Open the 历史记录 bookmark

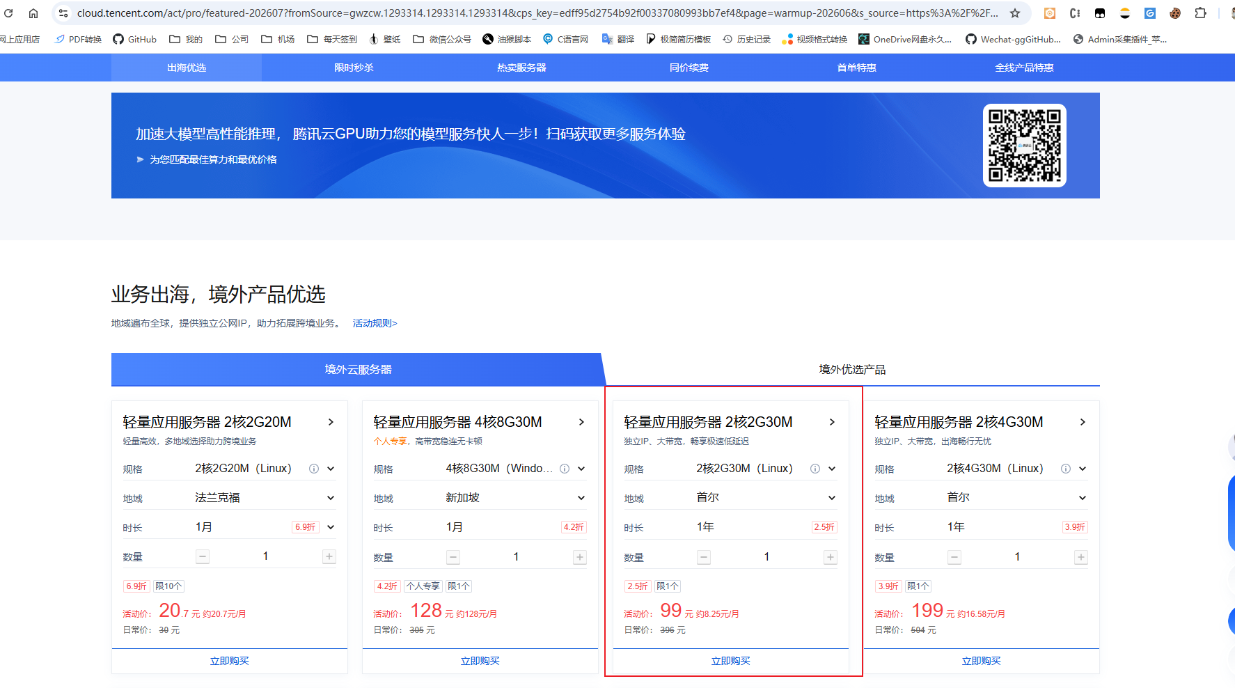[747, 40]
